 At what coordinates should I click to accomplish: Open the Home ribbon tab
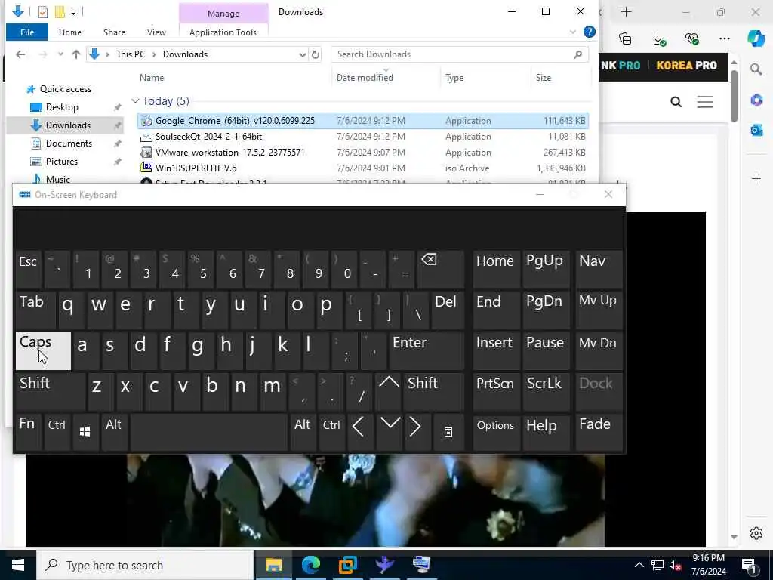click(70, 32)
